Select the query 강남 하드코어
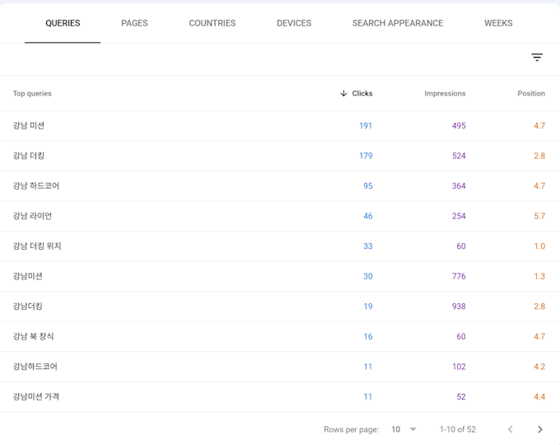 (x=36, y=185)
